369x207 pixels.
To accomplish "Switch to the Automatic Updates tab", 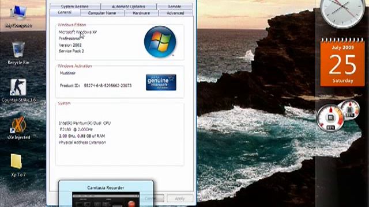I will point(129,6).
